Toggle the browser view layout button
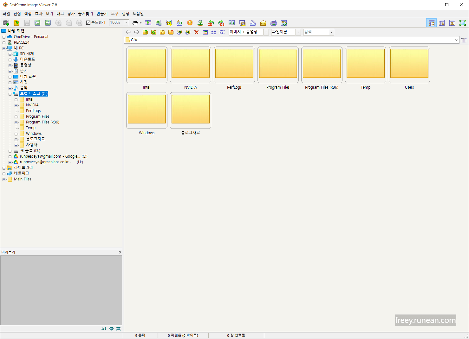This screenshot has width=469, height=339. 431,23
